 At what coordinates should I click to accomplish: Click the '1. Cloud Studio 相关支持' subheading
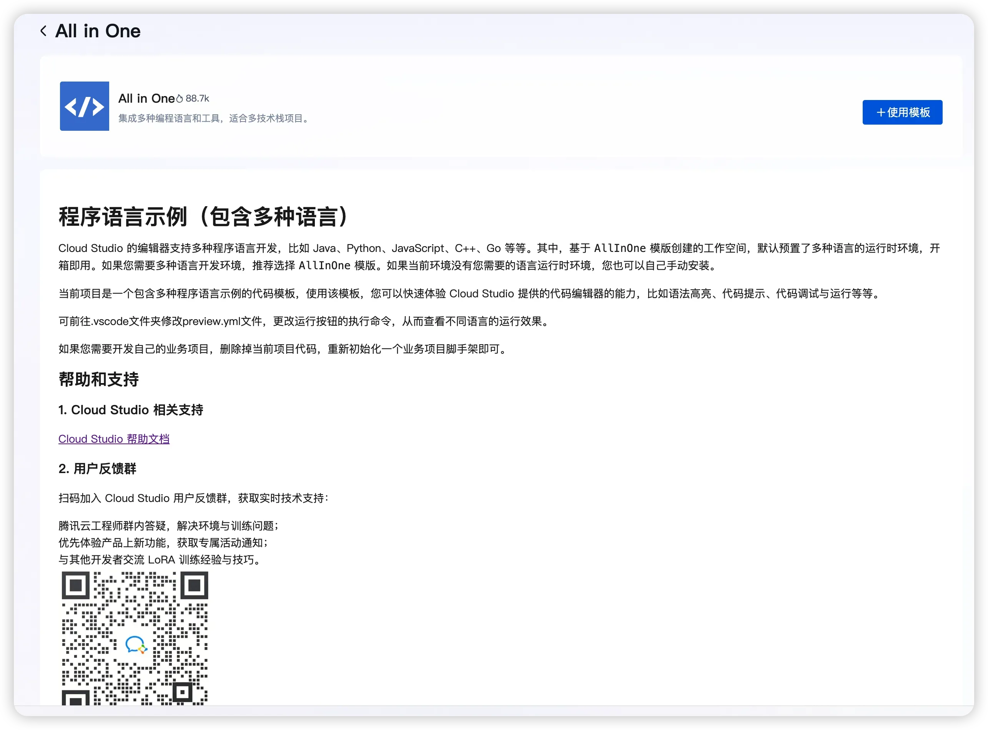131,410
